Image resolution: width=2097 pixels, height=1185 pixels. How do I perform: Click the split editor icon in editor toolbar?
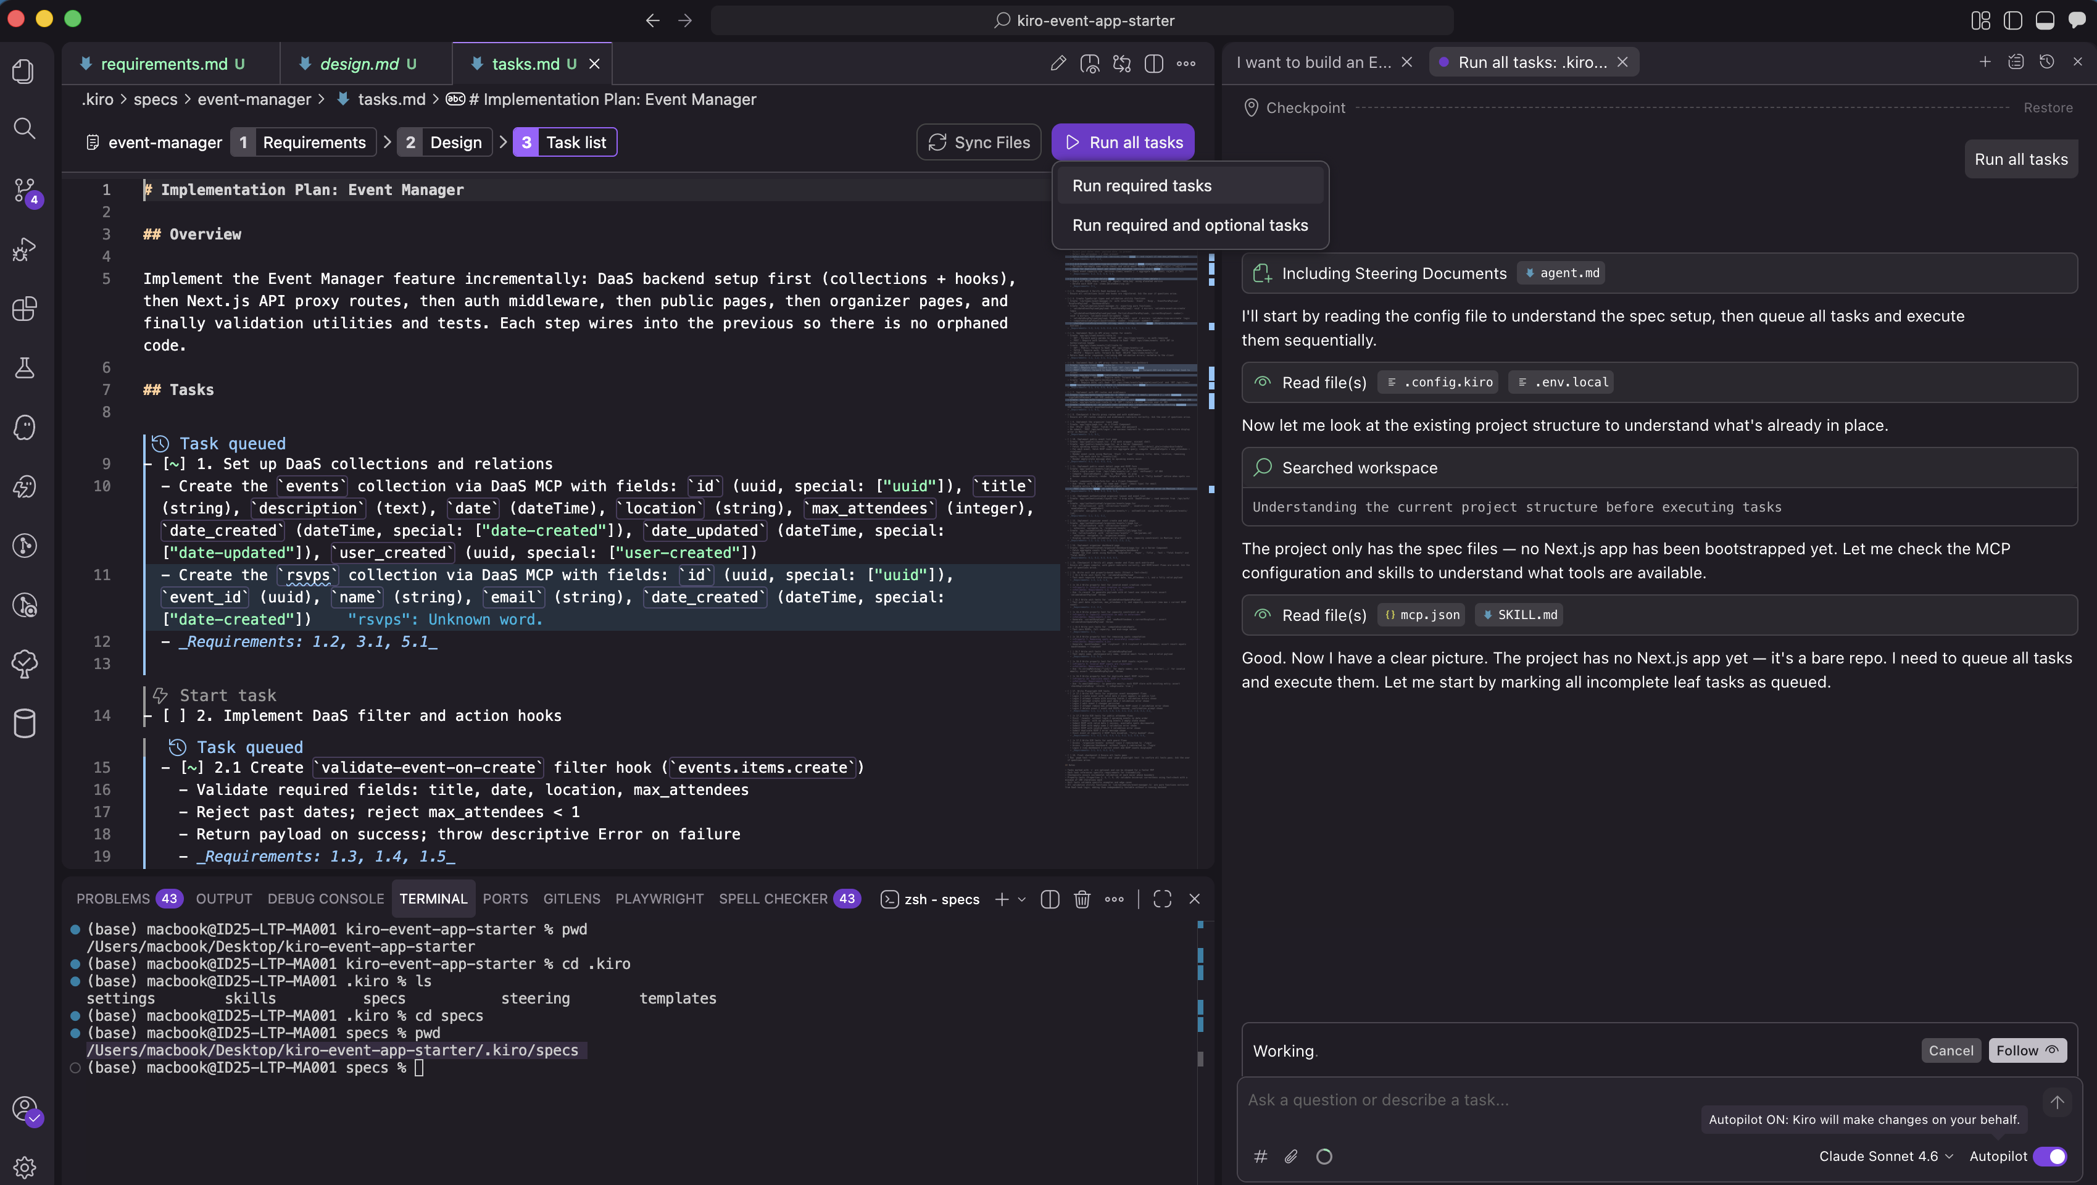(1153, 64)
